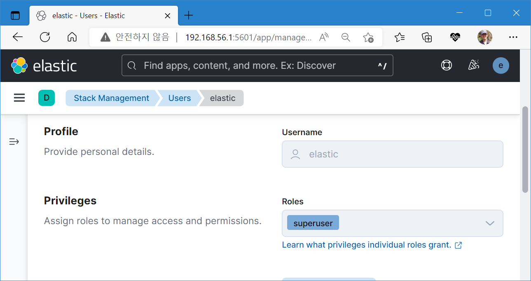This screenshot has width=531, height=281.
Task: Go to the browser home page
Action: pos(72,37)
